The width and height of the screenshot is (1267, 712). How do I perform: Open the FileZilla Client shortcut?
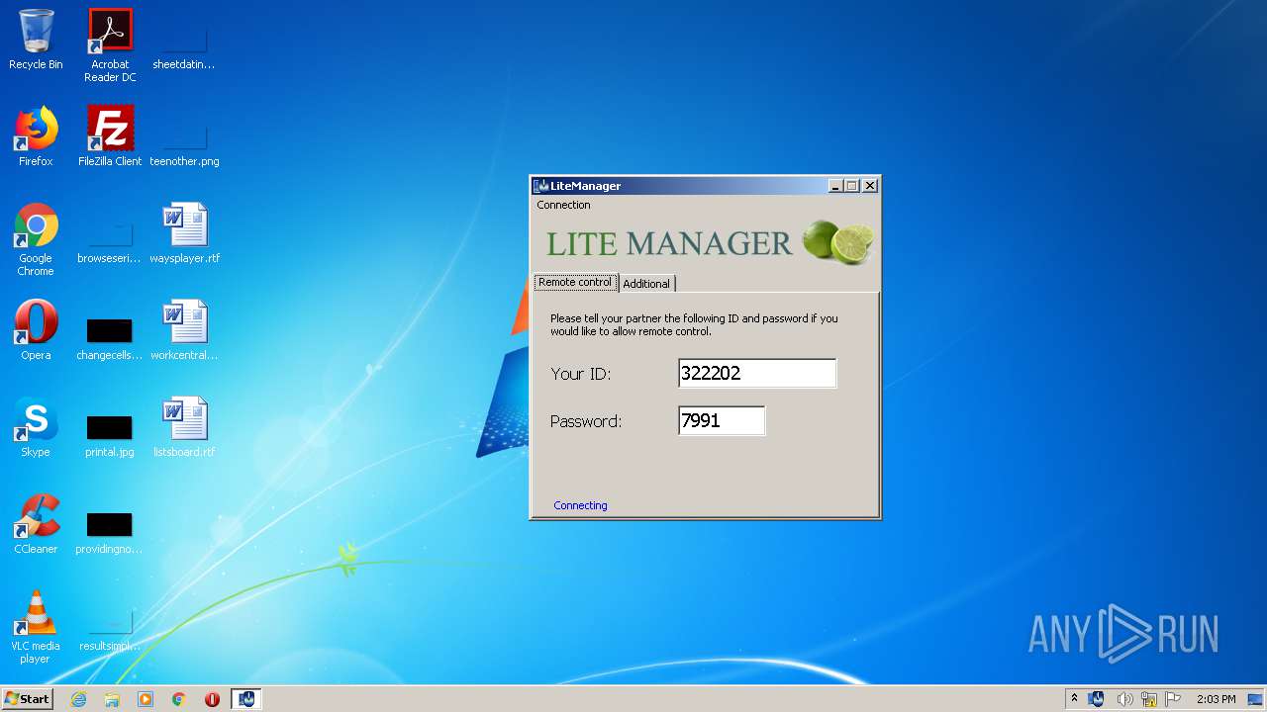(x=110, y=136)
